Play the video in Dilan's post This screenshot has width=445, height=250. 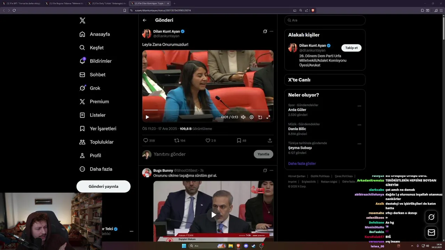147,117
